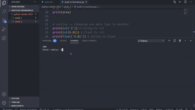
Task: Click errors and warnings count in status bar
Action: [44, 109]
